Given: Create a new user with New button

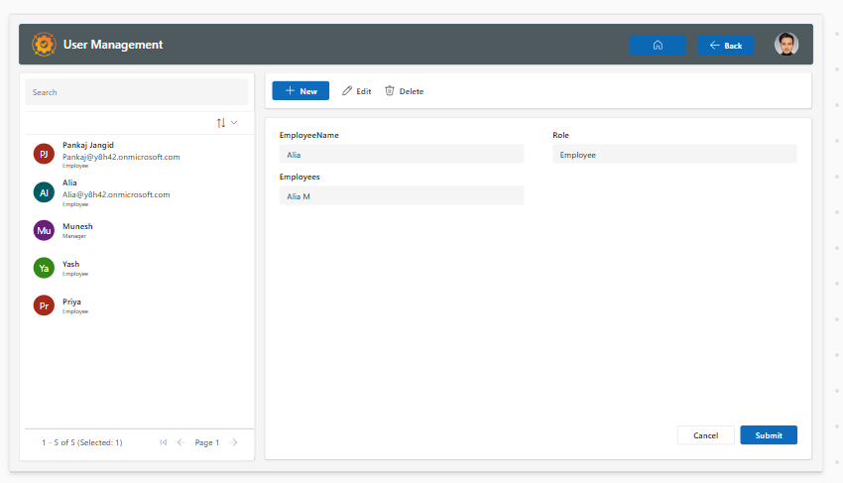Looking at the screenshot, I should pos(301,91).
